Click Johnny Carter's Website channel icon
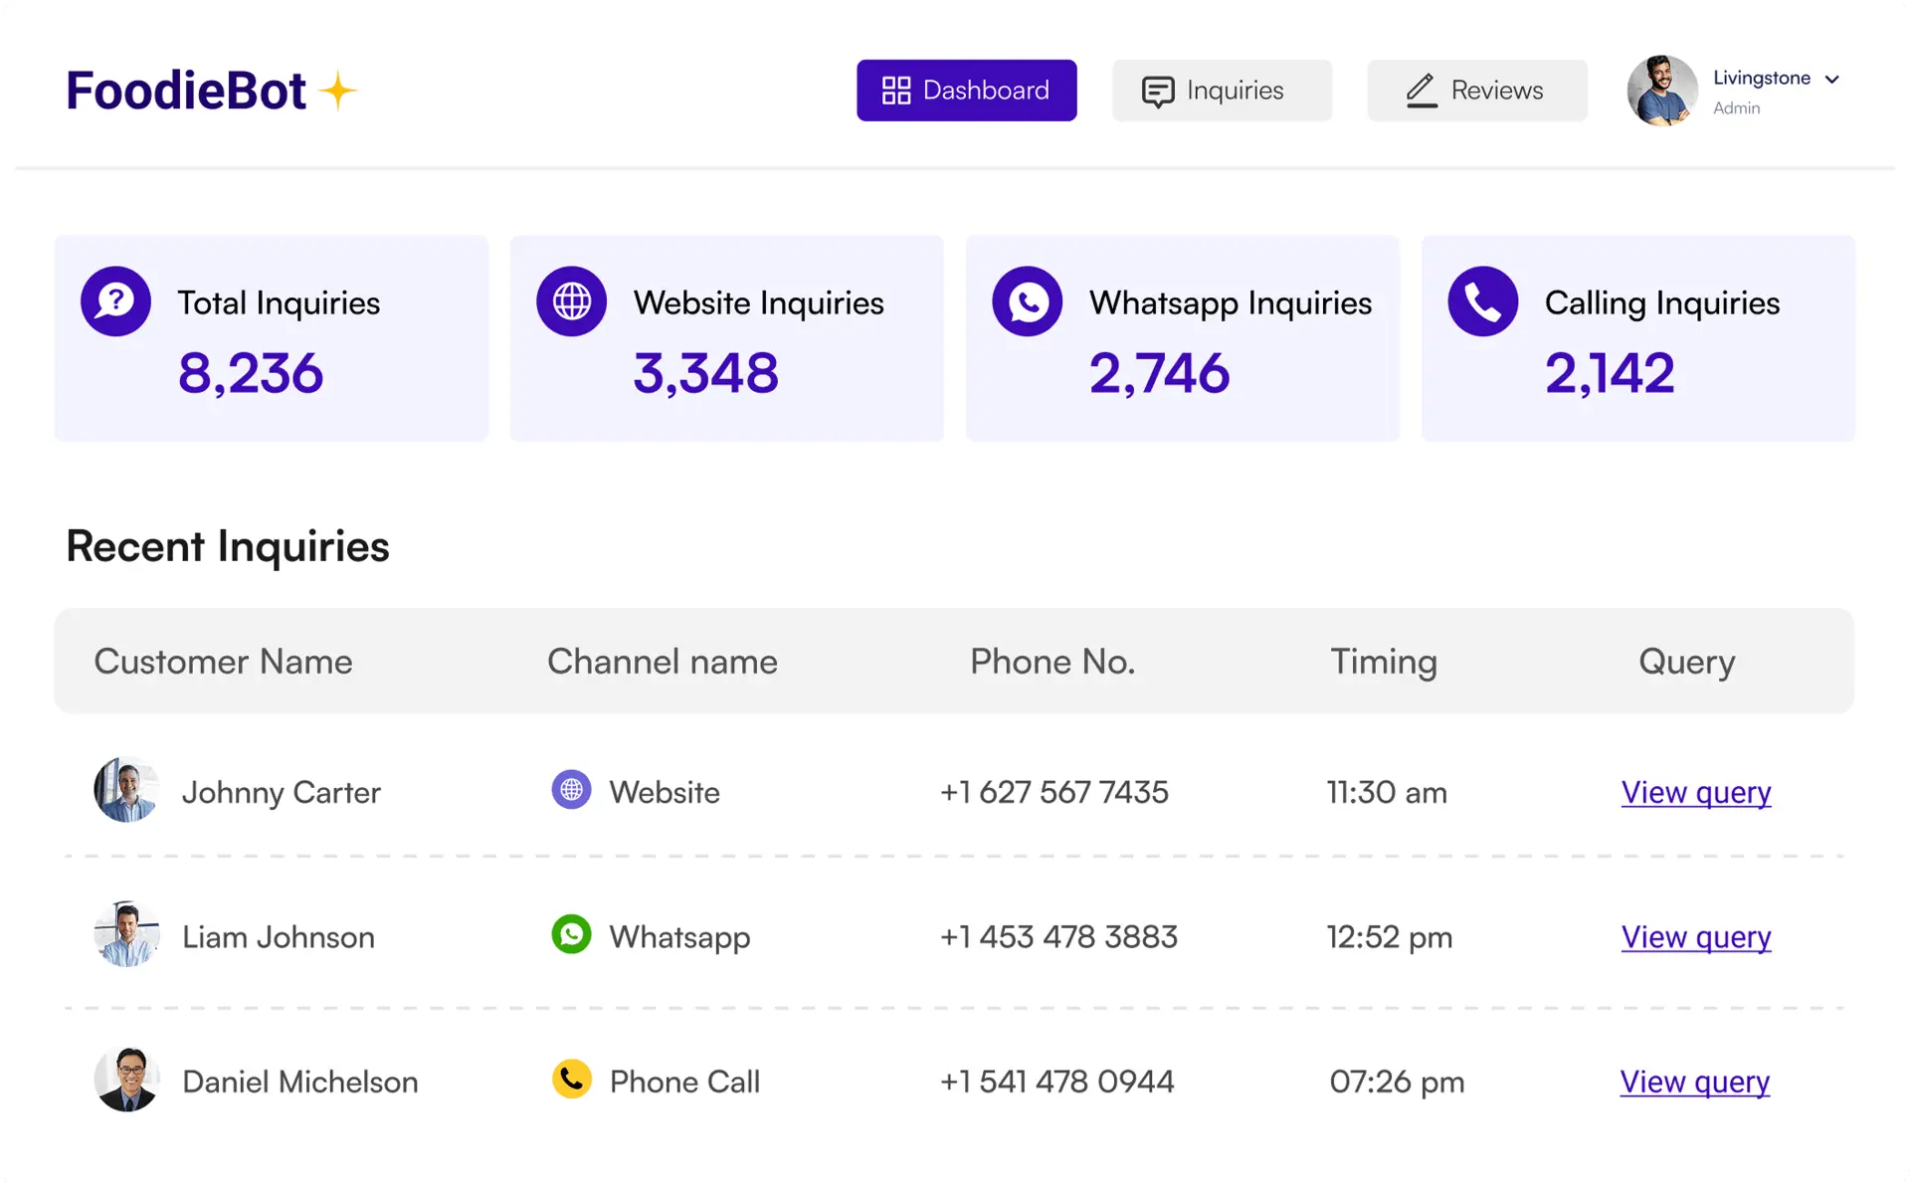This screenshot has width=1910, height=1186. click(x=571, y=790)
